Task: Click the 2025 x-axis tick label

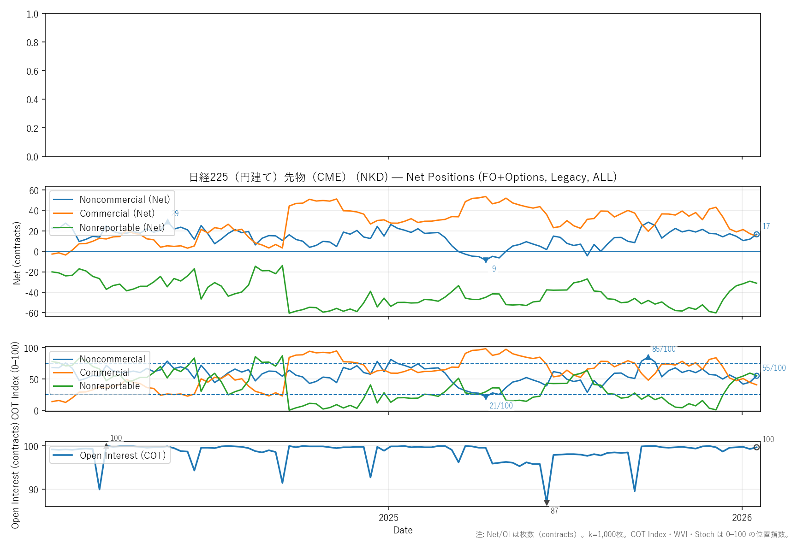Action: click(x=388, y=518)
